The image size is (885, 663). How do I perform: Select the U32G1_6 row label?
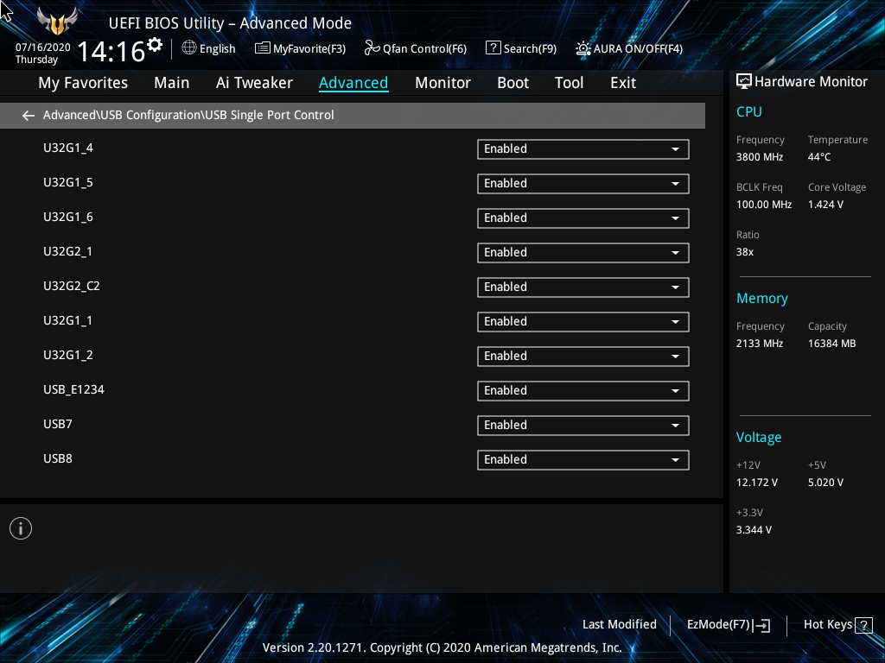tap(68, 217)
